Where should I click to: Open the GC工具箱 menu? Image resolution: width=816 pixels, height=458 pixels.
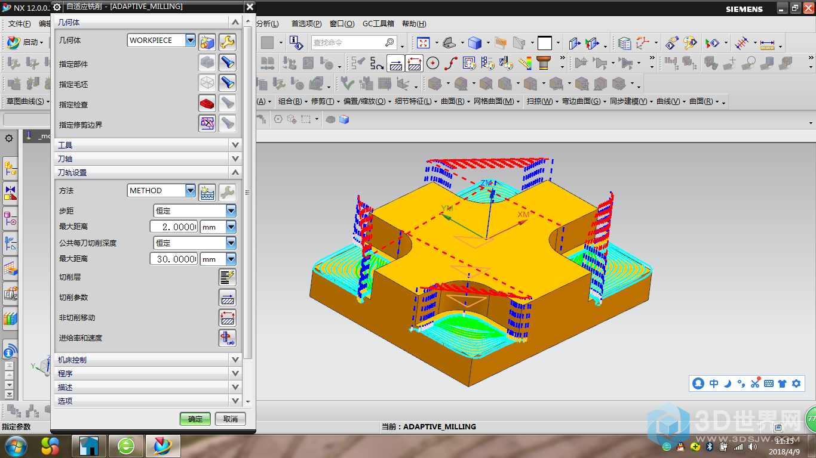(379, 24)
